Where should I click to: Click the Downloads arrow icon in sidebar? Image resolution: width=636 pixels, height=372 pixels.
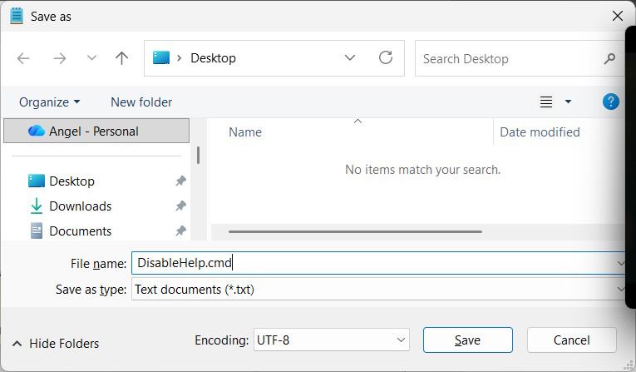(x=37, y=206)
